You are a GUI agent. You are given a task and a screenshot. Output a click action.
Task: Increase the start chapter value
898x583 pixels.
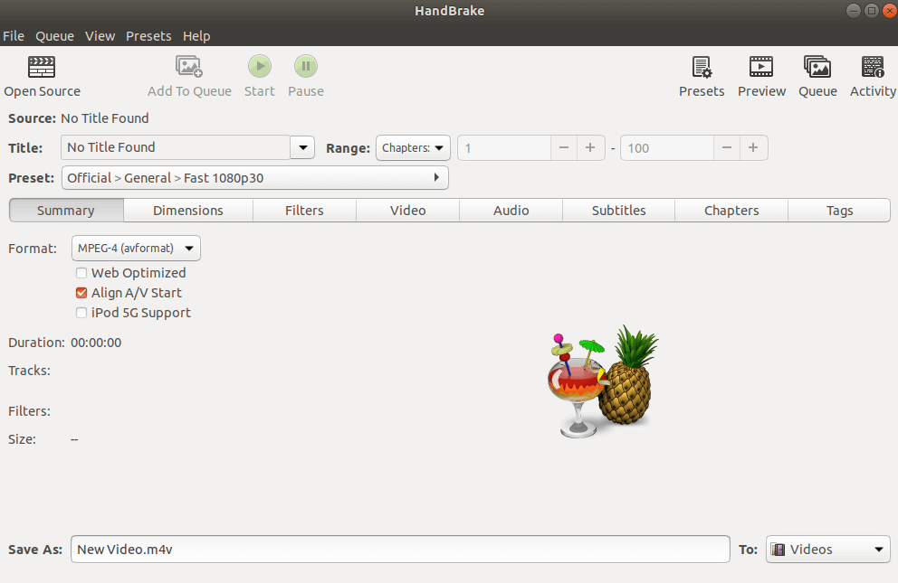590,148
